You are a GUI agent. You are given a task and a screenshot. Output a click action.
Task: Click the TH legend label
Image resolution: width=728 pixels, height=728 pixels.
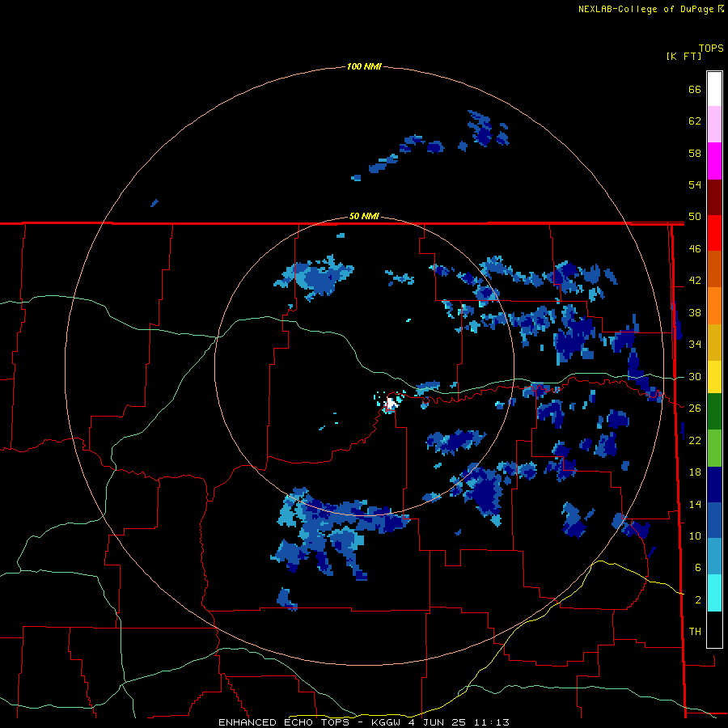(x=695, y=632)
